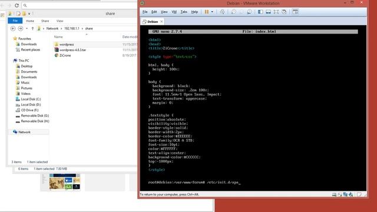Select the ZiCrone file
The image size is (377, 212).
click(65, 55)
